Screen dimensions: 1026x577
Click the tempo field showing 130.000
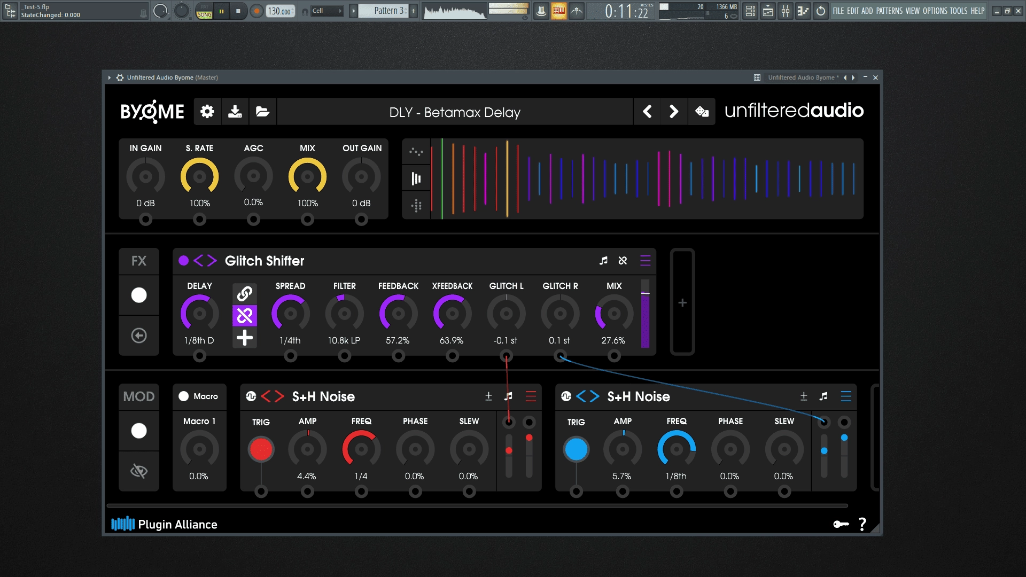280,11
